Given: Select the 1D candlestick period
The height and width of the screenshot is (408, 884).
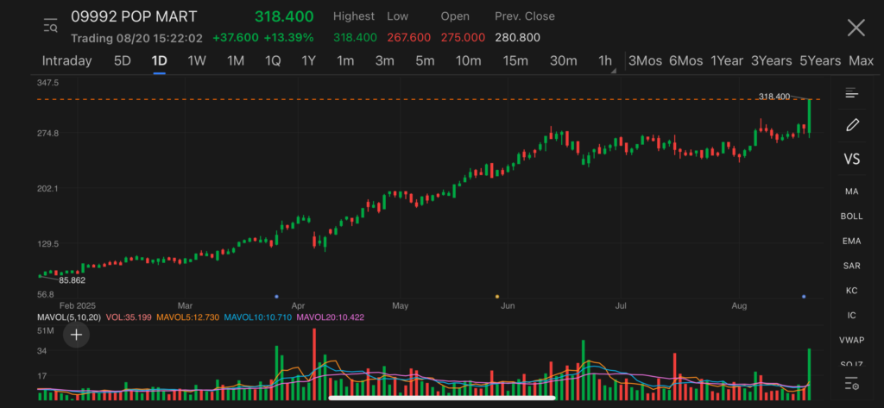Looking at the screenshot, I should point(160,61).
